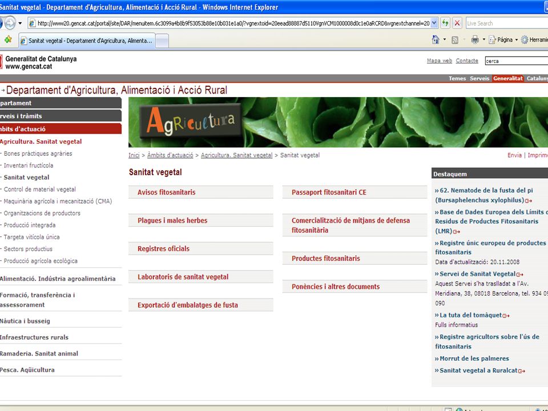Image resolution: width=548 pixels, height=411 pixels.
Task: Open Producció integrada sidebar item
Action: click(x=29, y=225)
